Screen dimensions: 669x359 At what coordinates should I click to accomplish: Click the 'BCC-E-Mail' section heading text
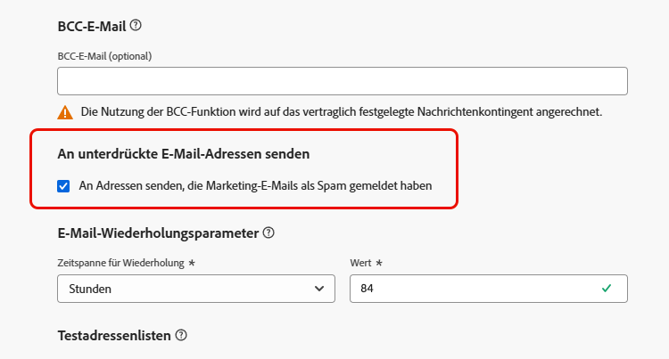point(92,27)
